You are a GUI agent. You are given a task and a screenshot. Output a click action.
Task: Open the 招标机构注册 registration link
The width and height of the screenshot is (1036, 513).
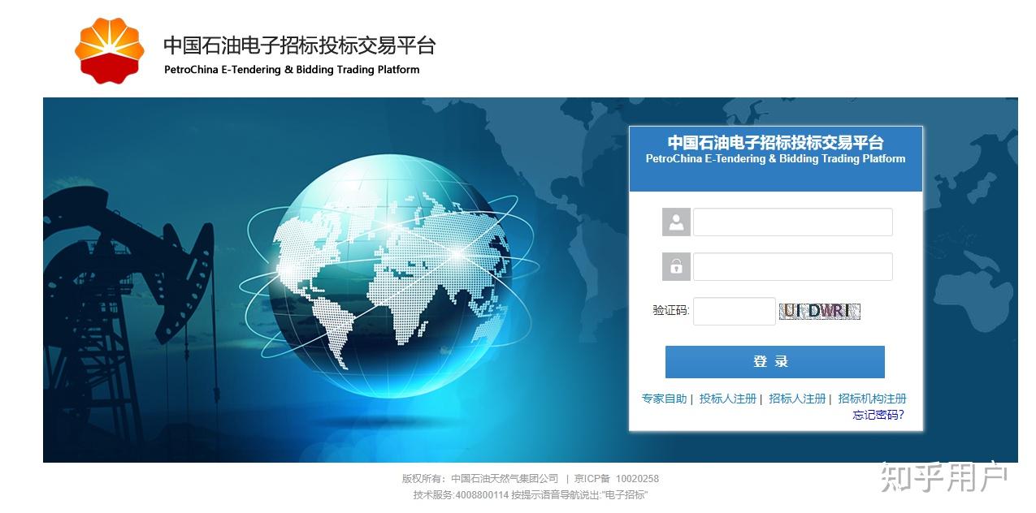(x=872, y=399)
